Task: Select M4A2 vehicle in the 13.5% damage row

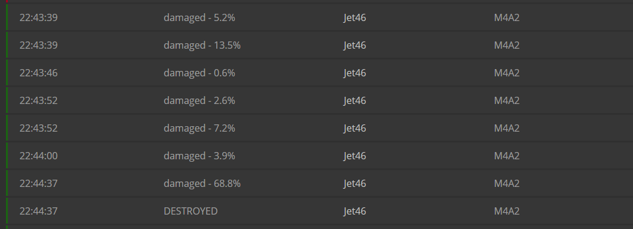Action: click(x=507, y=45)
